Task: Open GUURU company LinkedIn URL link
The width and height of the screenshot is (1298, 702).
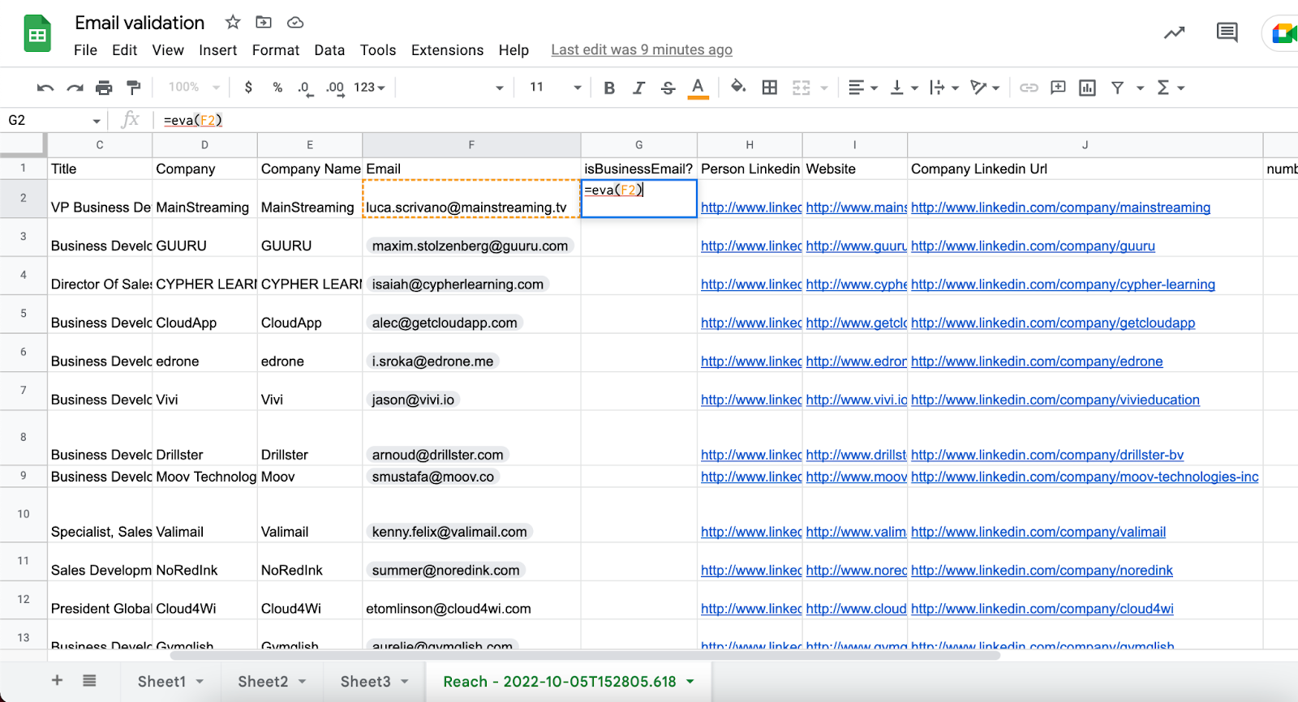Action: click(x=1033, y=246)
